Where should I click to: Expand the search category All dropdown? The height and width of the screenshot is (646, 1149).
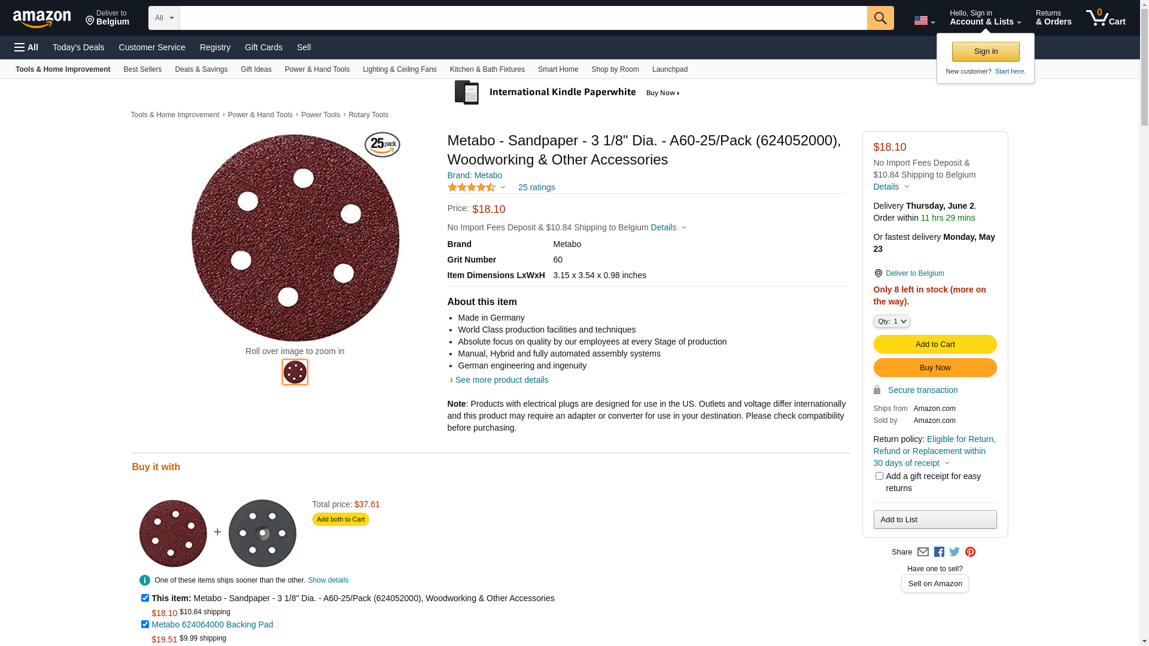[163, 18]
